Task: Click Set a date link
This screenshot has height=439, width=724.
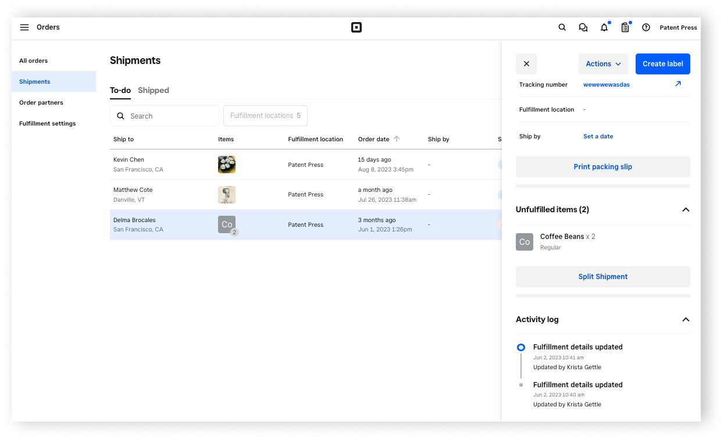Action: [598, 136]
